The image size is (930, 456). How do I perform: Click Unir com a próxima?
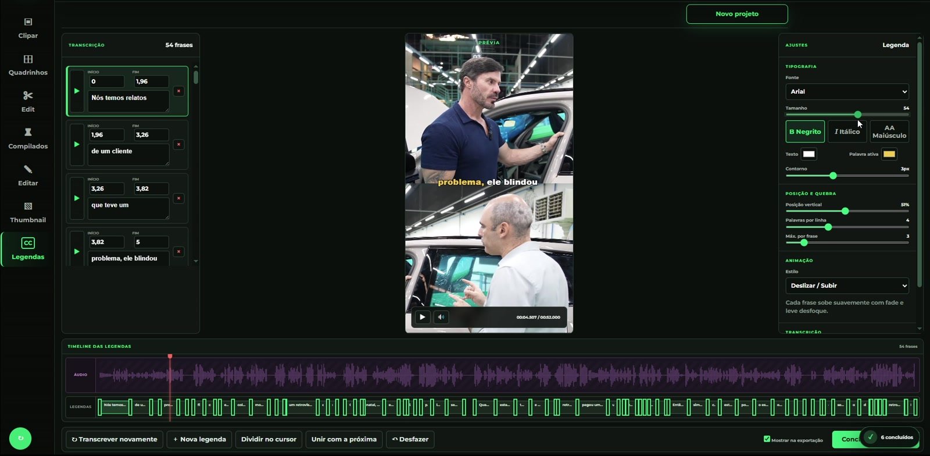point(344,439)
